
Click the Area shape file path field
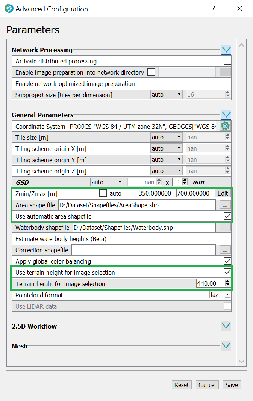click(137, 205)
